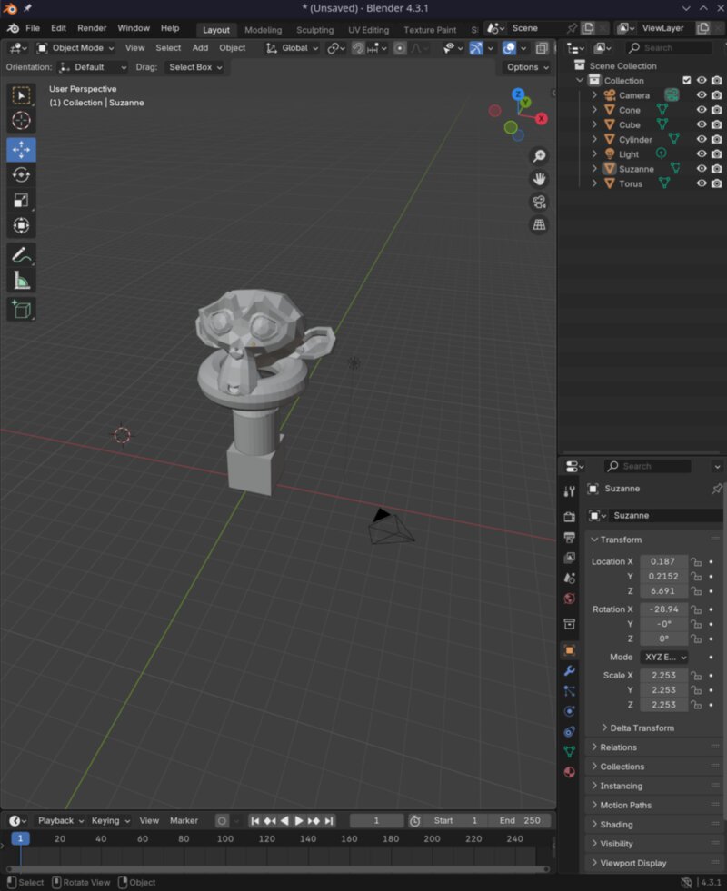Viewport: 727px width, 891px height.
Task: Expand the Cylinder tree item
Action: [594, 139]
